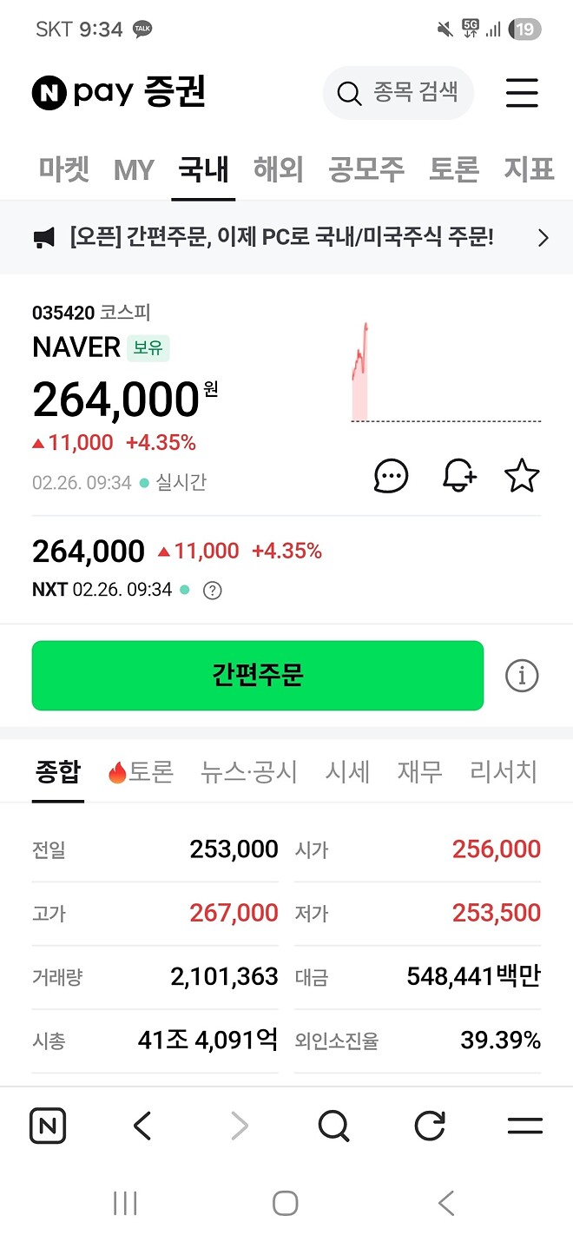573x1242 pixels.
Task: Open the hamburger menu at top right
Action: (522, 93)
